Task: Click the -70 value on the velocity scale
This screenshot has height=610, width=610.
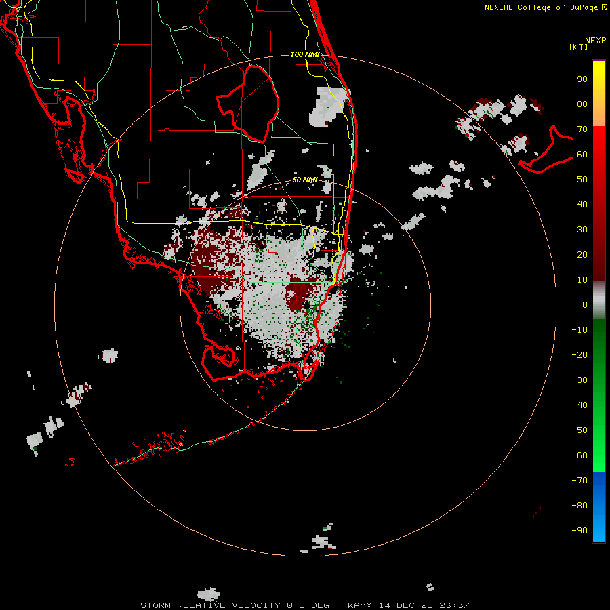Action: click(579, 481)
